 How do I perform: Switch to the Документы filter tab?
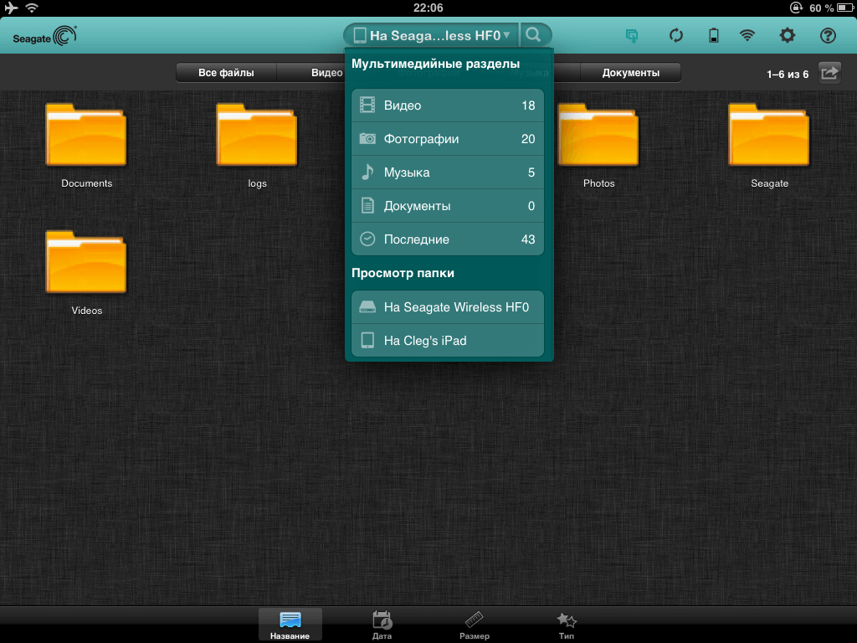pyautogui.click(x=630, y=73)
